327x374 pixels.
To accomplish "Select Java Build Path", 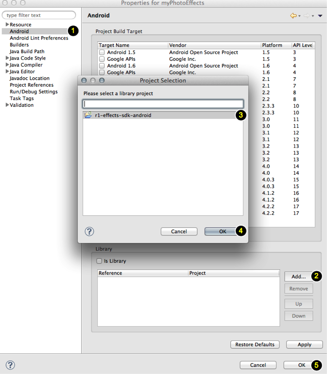I will tap(27, 51).
